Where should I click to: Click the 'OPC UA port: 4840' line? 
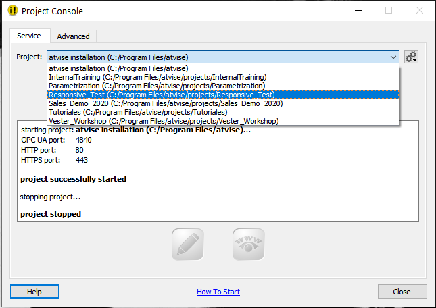(x=56, y=140)
